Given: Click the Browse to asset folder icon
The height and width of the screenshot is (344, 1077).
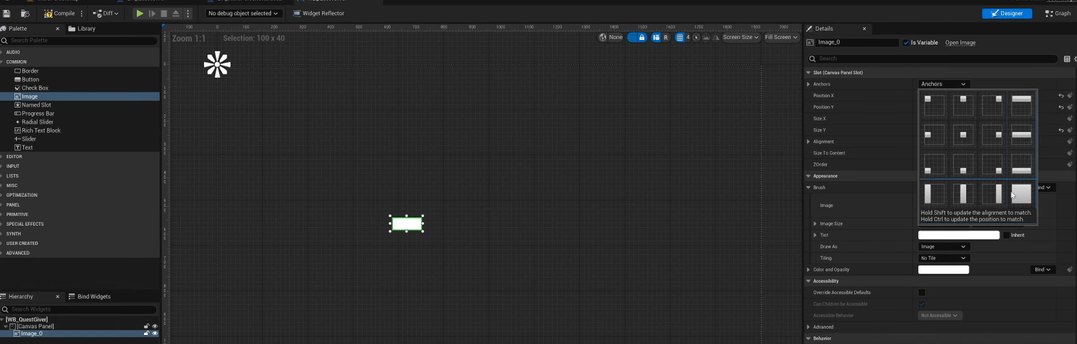Looking at the screenshot, I should pos(25,14).
